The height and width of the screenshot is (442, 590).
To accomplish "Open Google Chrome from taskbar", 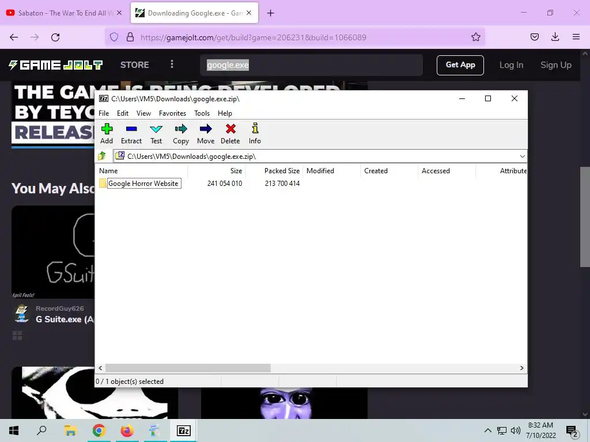I will pyautogui.click(x=99, y=430).
